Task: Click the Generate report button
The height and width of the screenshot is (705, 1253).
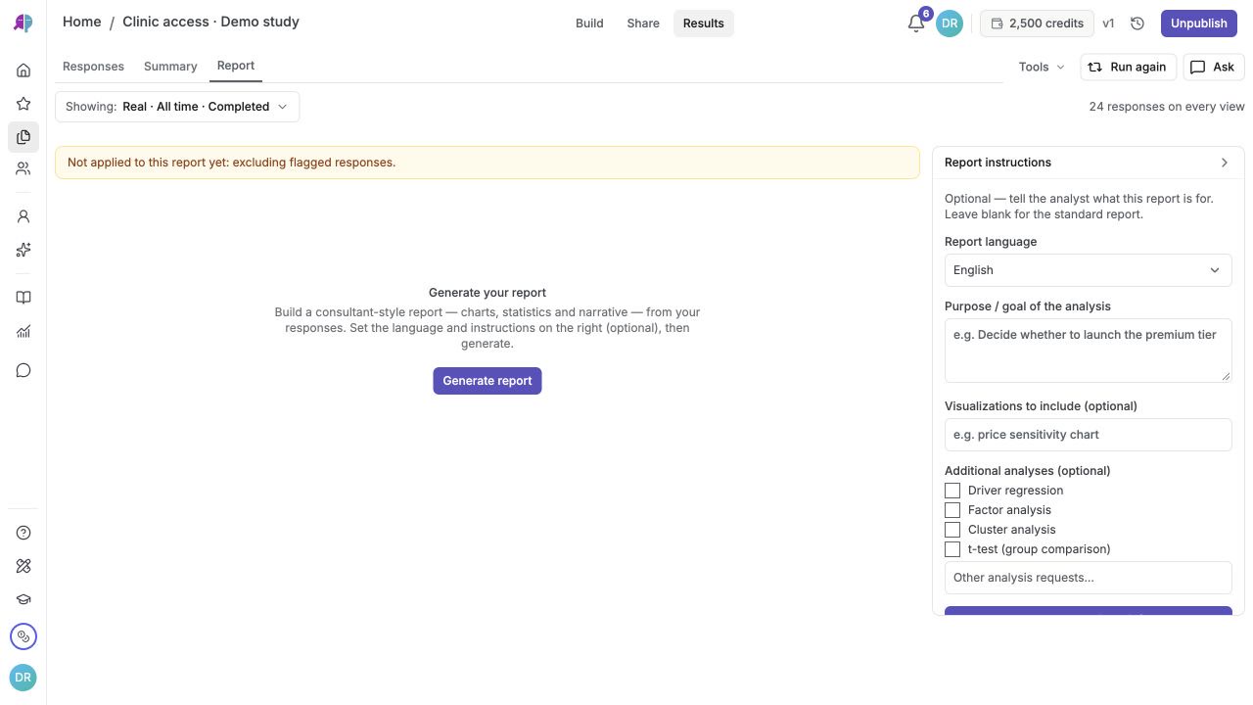Action: point(487,381)
